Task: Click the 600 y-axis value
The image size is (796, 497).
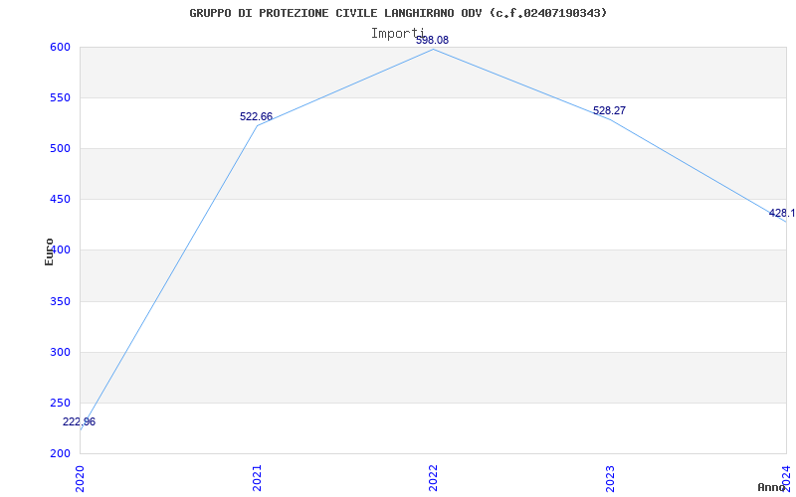Action: [60, 47]
